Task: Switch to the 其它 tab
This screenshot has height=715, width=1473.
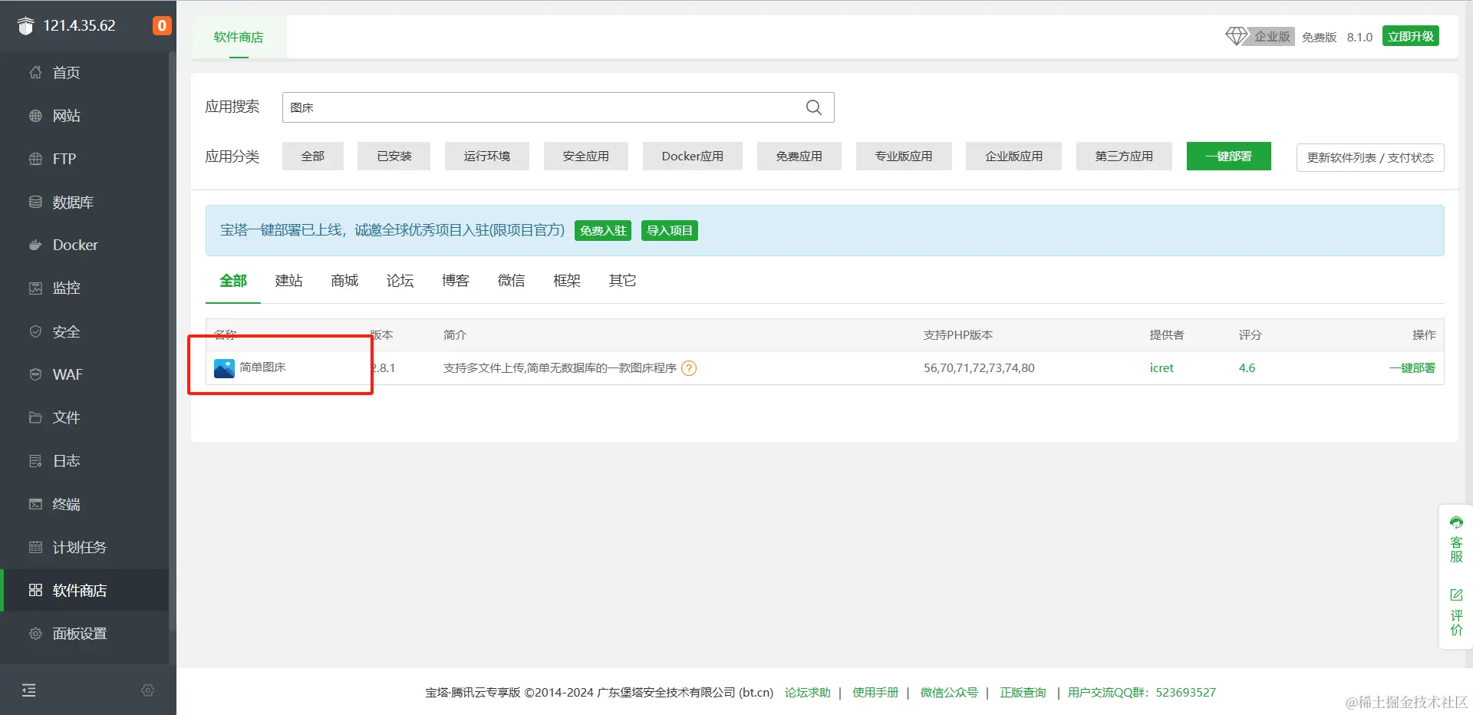Action: tap(622, 281)
